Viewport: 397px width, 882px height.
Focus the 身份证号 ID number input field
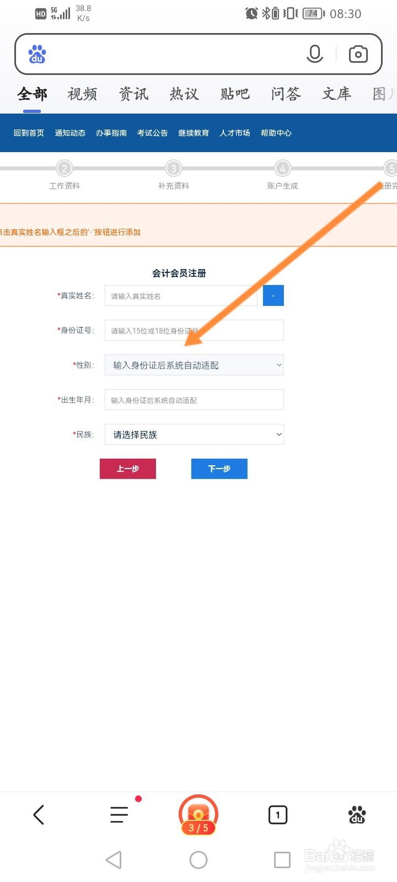pyautogui.click(x=194, y=330)
